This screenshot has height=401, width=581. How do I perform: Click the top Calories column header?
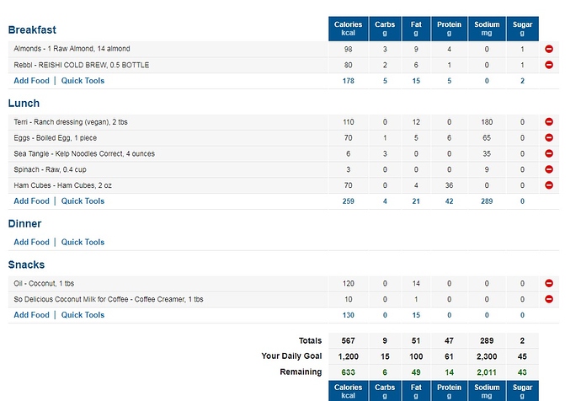[x=349, y=29]
